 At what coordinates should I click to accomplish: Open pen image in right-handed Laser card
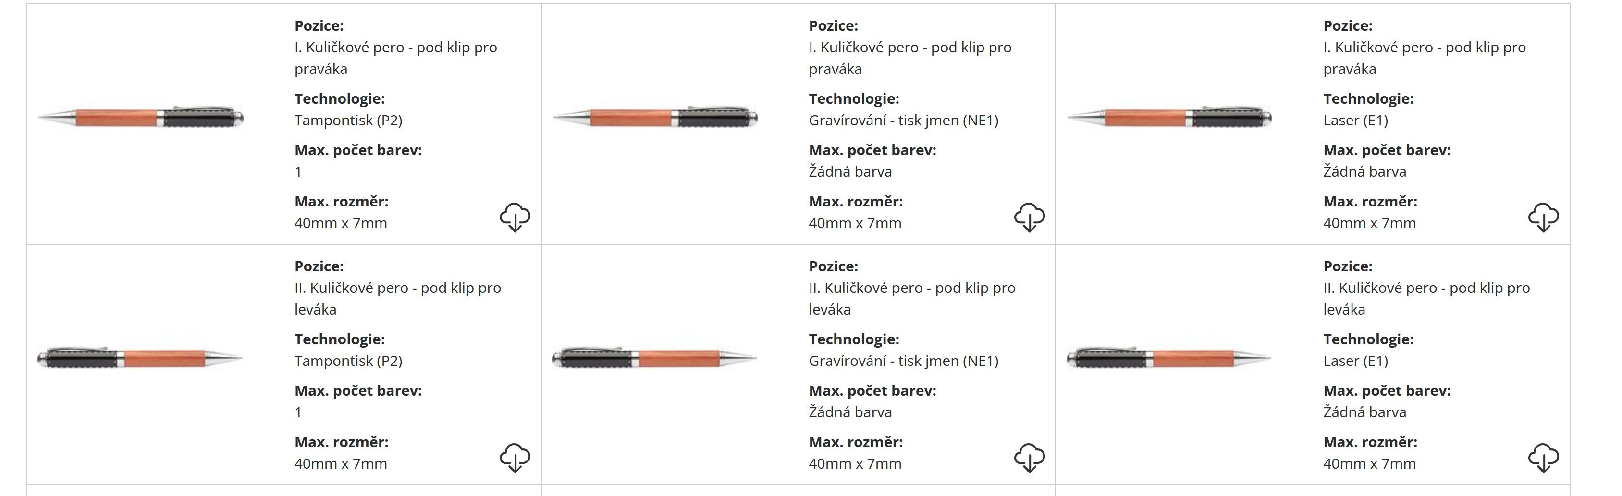click(1169, 118)
